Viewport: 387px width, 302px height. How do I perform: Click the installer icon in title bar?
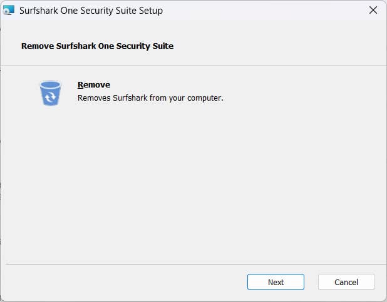[x=9, y=10]
